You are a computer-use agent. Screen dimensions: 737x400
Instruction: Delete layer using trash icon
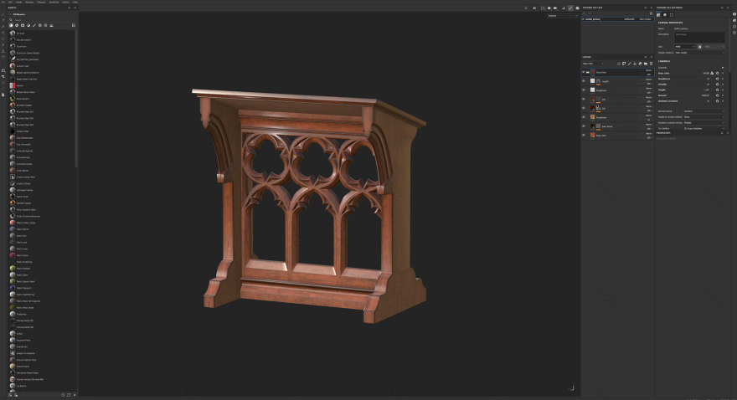point(649,64)
